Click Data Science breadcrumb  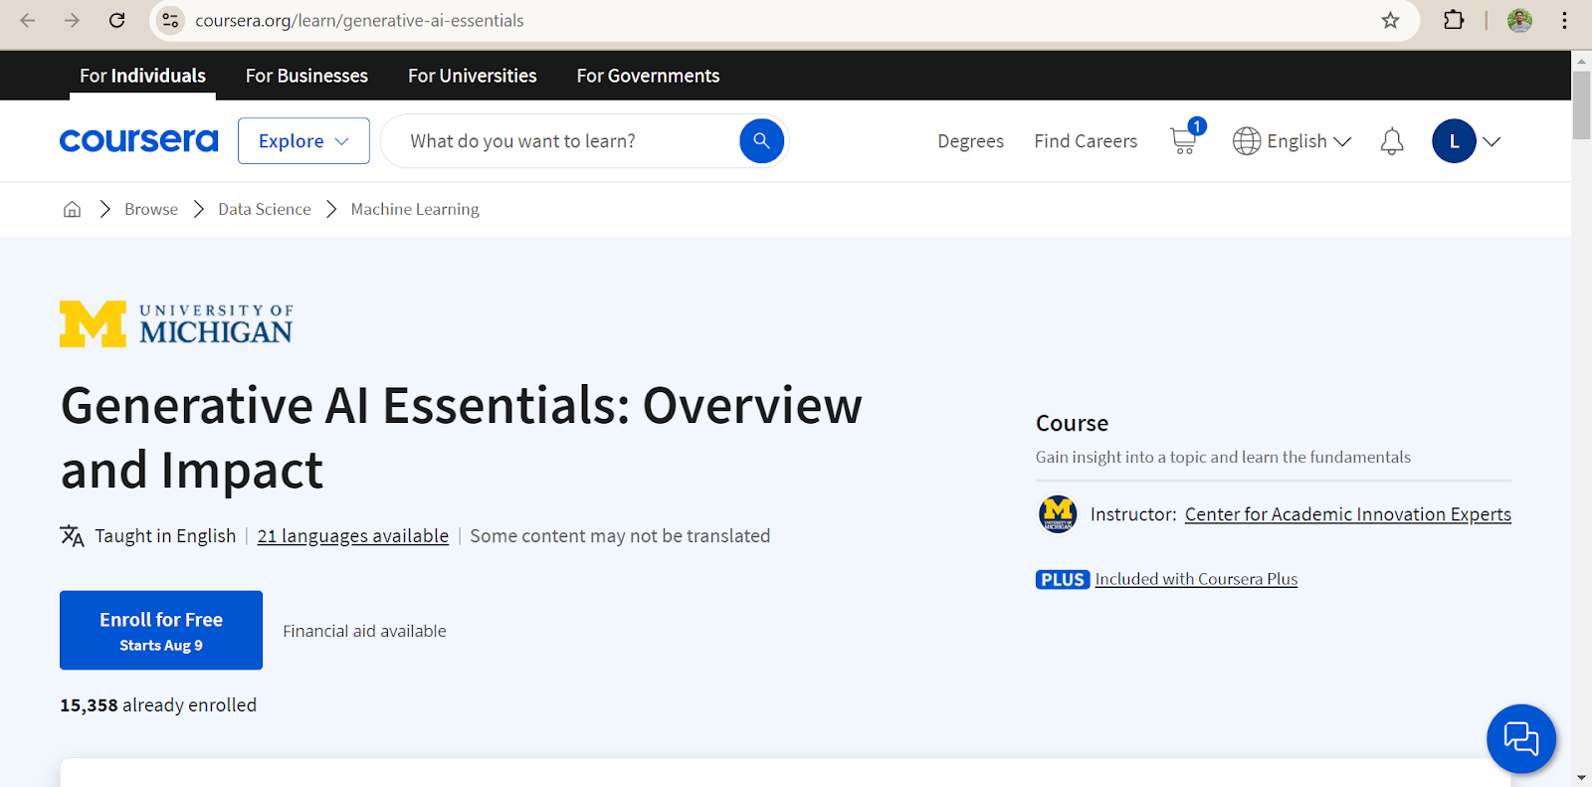tap(265, 209)
